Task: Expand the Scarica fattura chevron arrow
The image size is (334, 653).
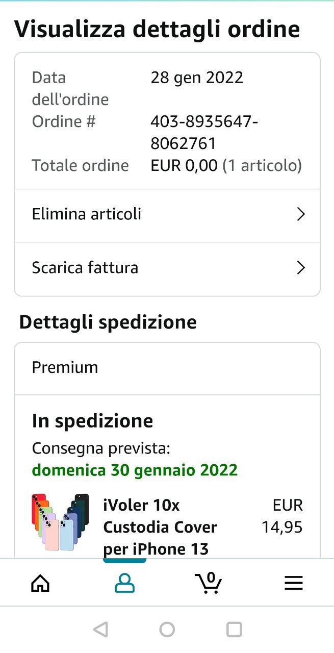Action: click(301, 268)
